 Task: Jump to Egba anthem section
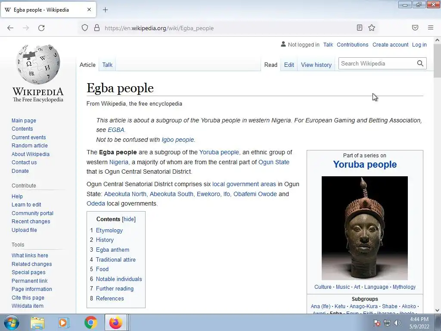pyautogui.click(x=112, y=250)
